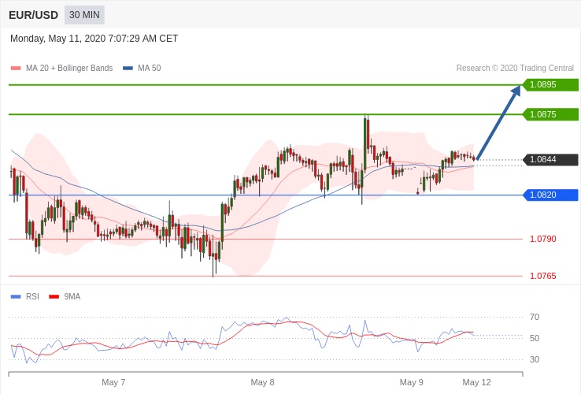
Task: Click the 1.0765 support level label
Action: click(x=543, y=276)
